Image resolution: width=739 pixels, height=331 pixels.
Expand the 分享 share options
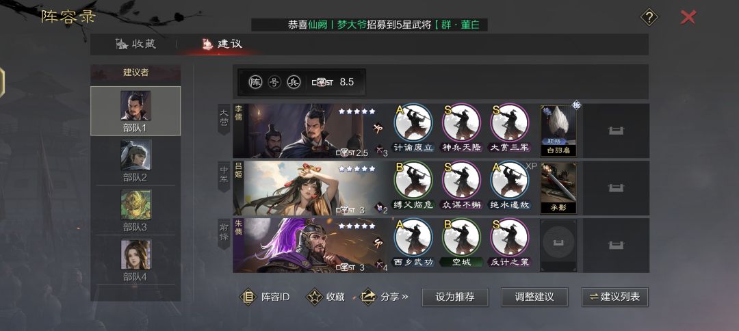click(x=384, y=297)
